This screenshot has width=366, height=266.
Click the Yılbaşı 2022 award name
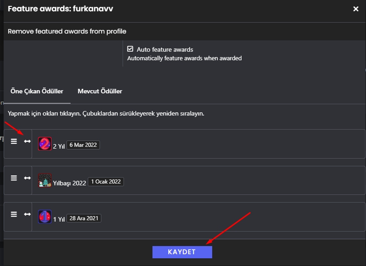pos(70,183)
